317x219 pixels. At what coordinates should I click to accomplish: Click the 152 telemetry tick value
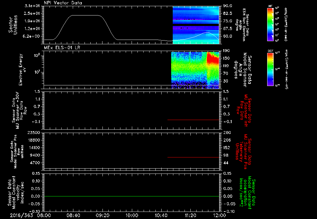(227, 148)
